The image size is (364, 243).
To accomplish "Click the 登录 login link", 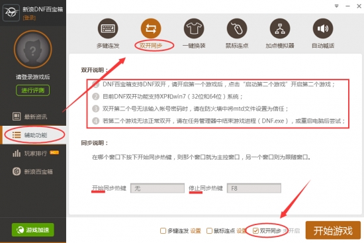I will click(x=29, y=18).
